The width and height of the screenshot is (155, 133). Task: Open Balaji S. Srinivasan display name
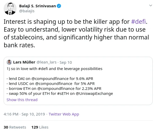click(38, 6)
